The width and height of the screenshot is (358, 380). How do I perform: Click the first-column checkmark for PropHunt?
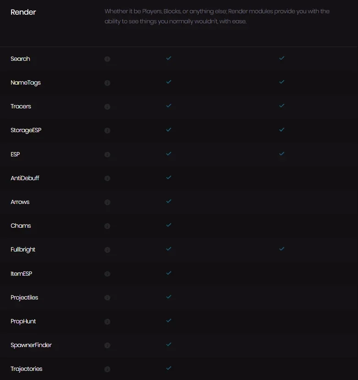(x=168, y=321)
